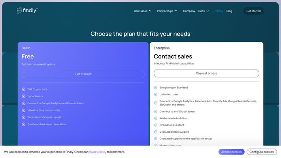Screen dimensions: 281x158
Task: Click check icon beside Talk to your data
Action: pyautogui.click(x=24, y=89)
